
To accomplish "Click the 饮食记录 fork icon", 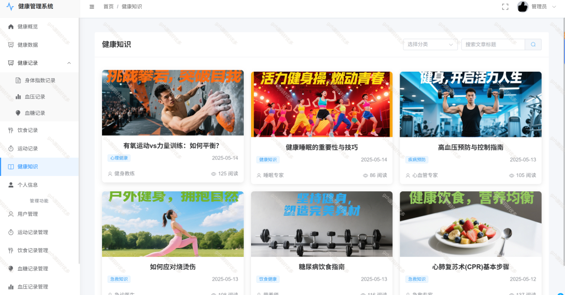I will (x=11, y=130).
